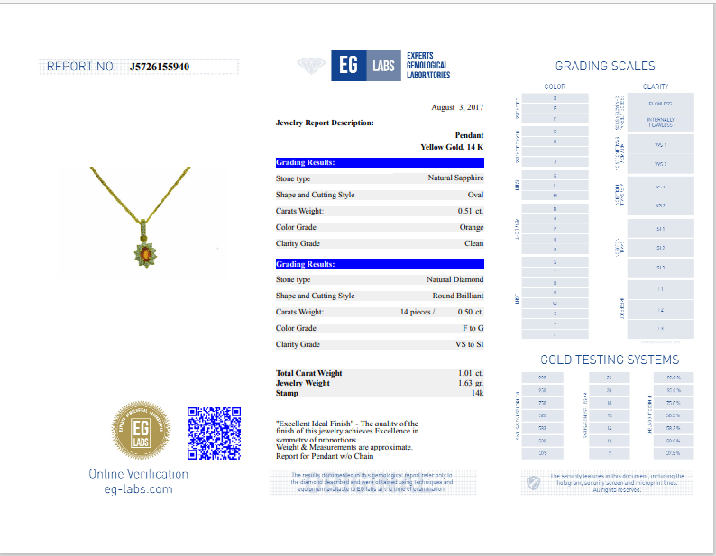The height and width of the screenshot is (556, 716).
Task: Click the diamond outline icon beside EG Labs logo
Action: pyautogui.click(x=311, y=66)
